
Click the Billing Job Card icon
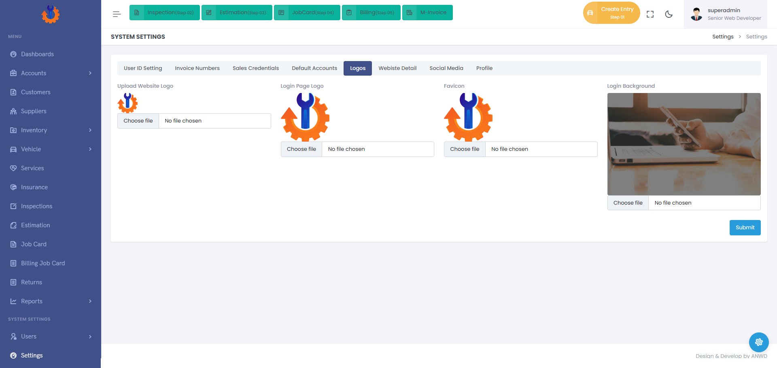[x=13, y=263]
